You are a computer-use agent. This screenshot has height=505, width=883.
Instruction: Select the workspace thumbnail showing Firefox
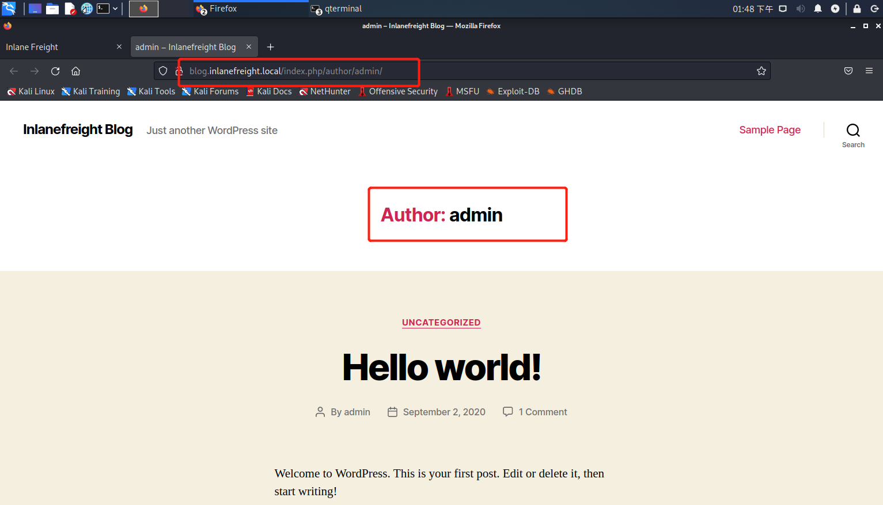(x=143, y=9)
